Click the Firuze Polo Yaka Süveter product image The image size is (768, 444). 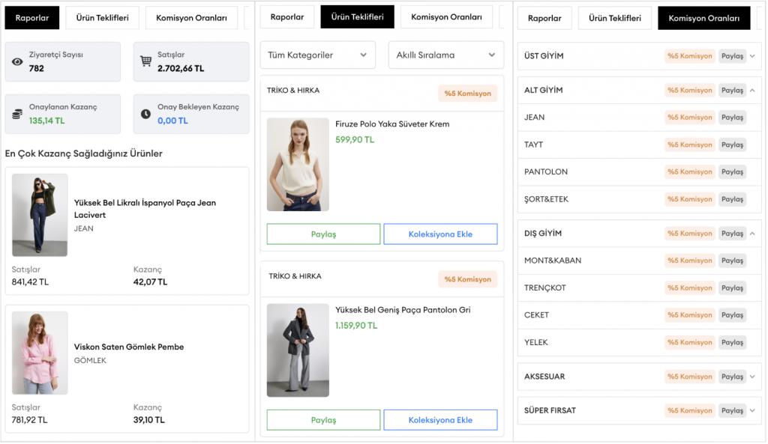pos(298,165)
